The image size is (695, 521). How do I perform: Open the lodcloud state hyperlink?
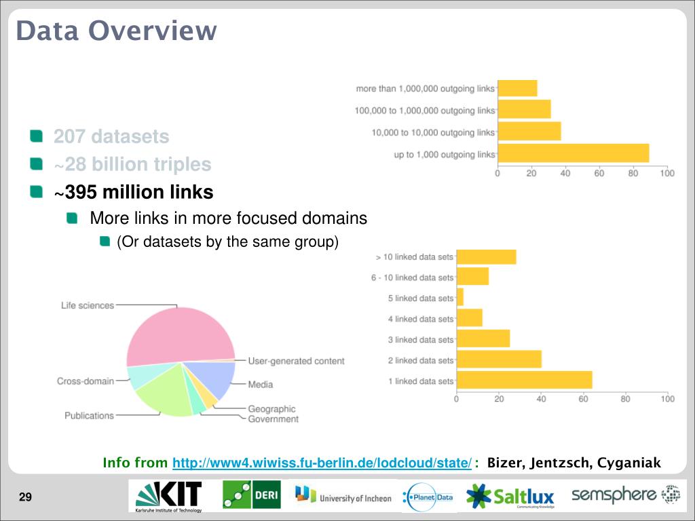pos(322,463)
